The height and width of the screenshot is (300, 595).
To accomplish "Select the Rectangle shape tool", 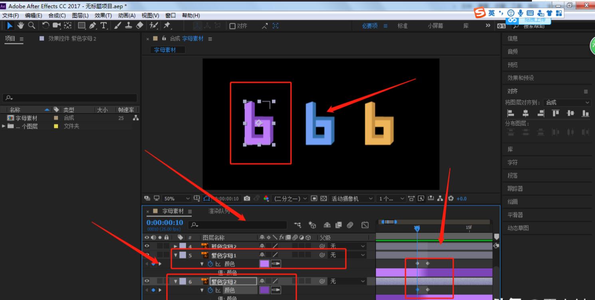I will click(82, 25).
